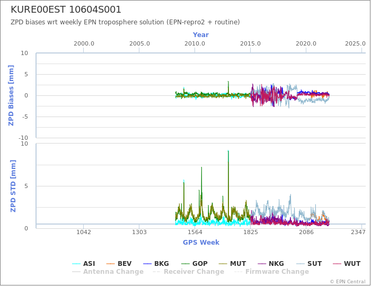
Task: Toggle the MUT series in legend
Action: [x=233, y=264]
